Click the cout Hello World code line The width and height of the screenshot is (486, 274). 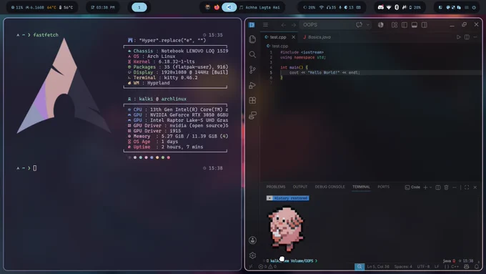[324, 72]
